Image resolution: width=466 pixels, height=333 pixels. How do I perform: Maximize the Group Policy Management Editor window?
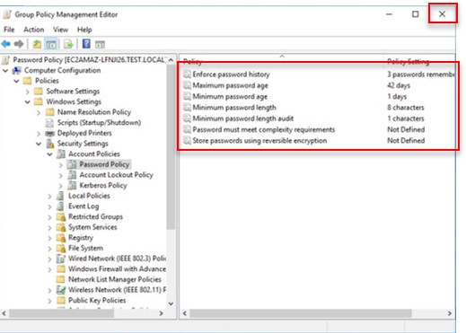[416, 14]
